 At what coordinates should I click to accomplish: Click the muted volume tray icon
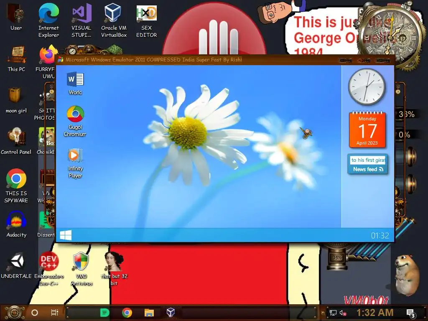(343, 313)
